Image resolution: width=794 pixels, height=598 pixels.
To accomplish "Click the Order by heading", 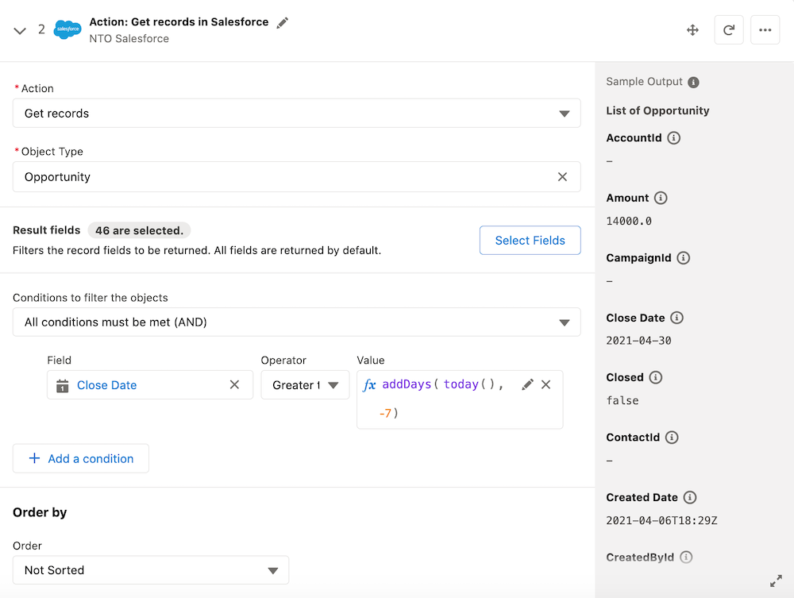I will pyautogui.click(x=40, y=512).
